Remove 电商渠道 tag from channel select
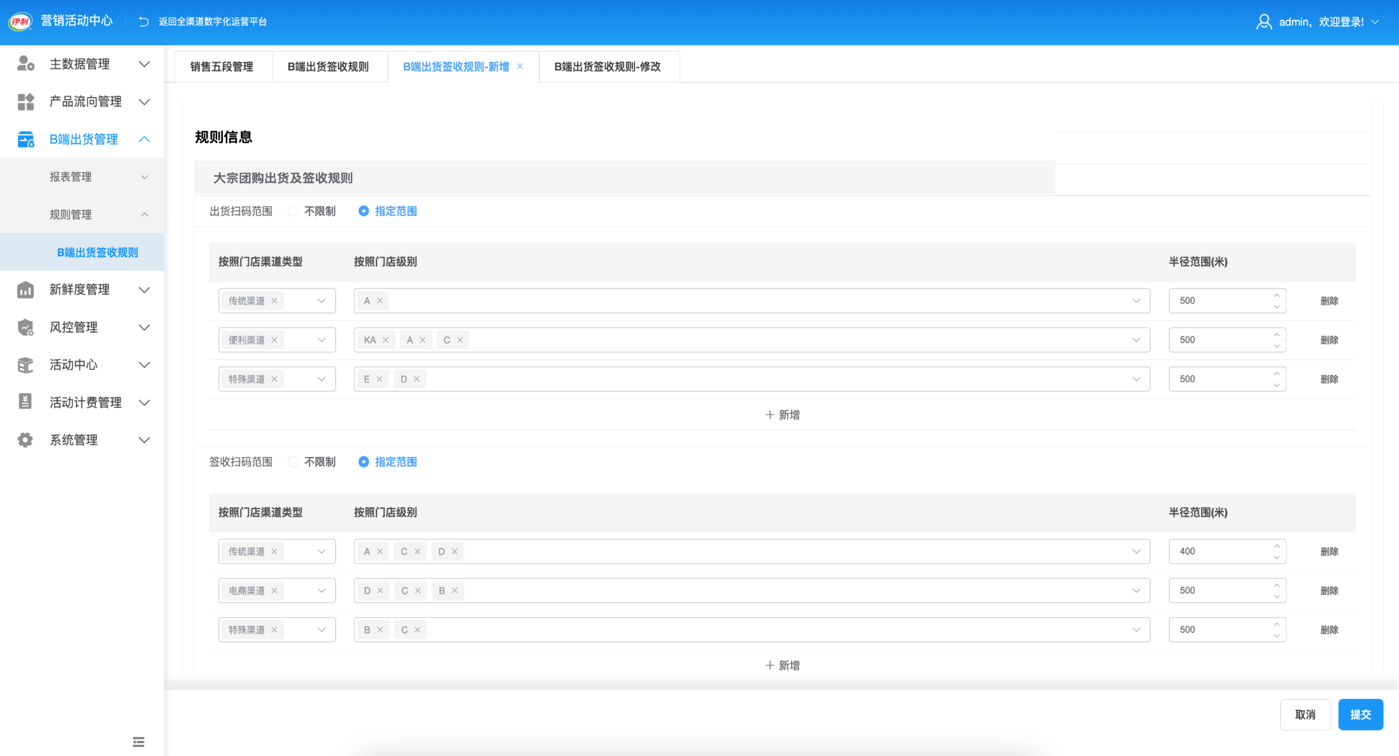Screen dimensions: 1399x756 274,591
